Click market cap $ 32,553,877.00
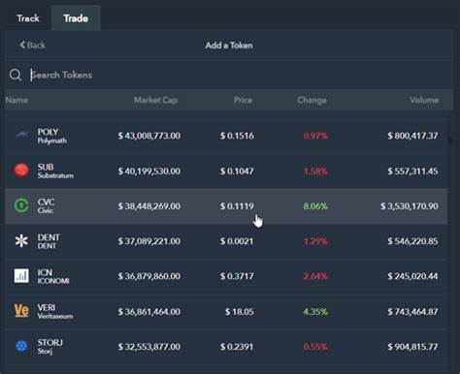Viewport: 460px width, 374px height. (x=149, y=347)
